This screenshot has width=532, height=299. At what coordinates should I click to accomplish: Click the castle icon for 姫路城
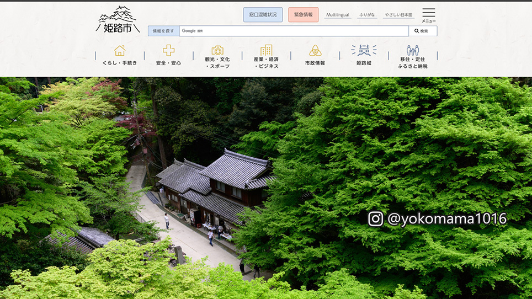pos(364,50)
